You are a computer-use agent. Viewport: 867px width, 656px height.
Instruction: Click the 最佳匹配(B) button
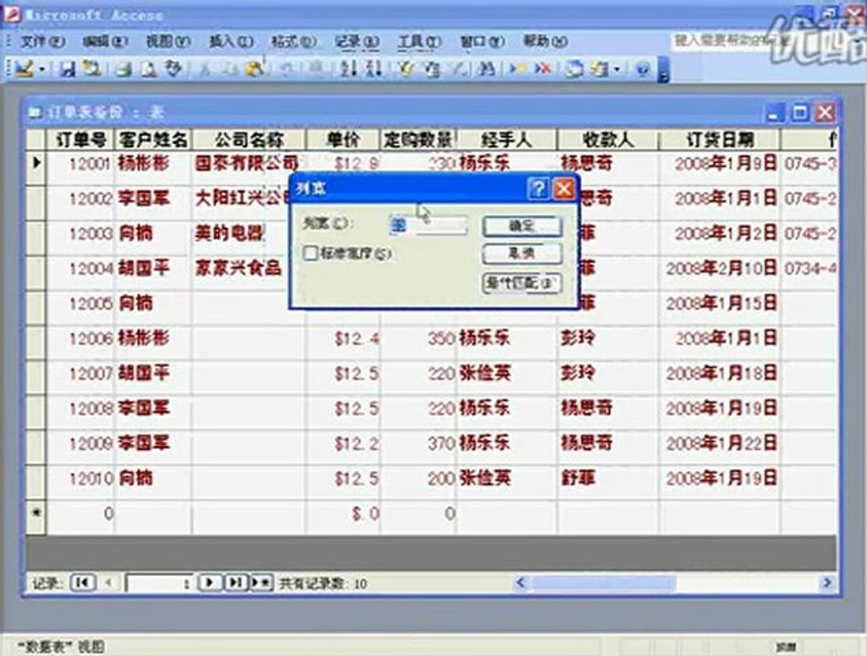(522, 283)
